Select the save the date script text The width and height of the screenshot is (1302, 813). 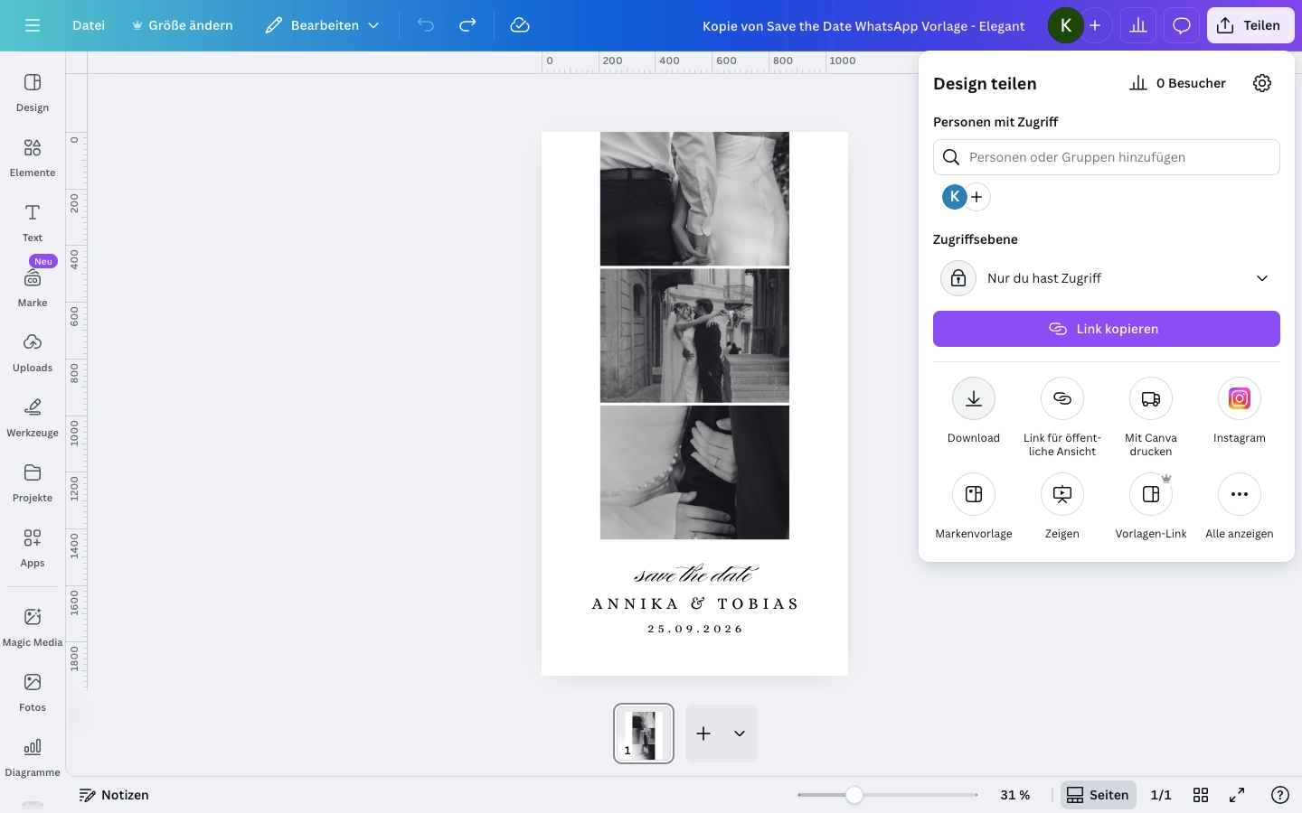(695, 574)
